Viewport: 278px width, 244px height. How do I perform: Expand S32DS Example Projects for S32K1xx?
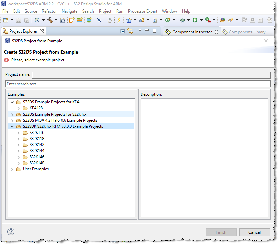[12, 115]
